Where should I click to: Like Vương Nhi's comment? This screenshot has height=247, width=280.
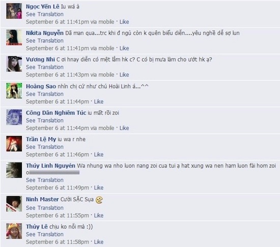click(x=124, y=75)
